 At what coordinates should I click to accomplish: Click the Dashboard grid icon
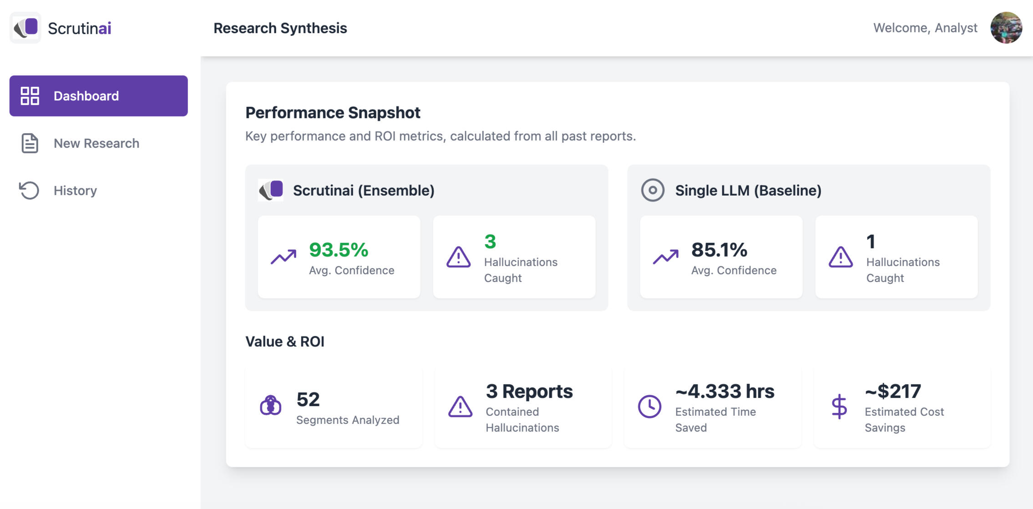pyautogui.click(x=30, y=96)
